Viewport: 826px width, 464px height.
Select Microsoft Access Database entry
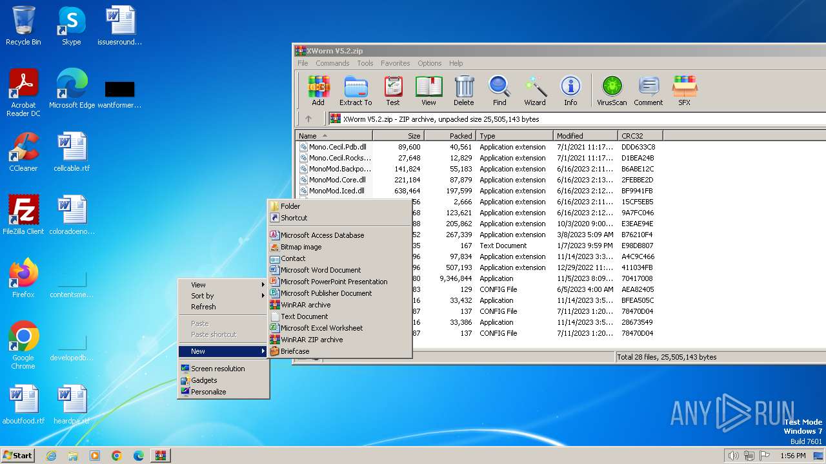[340, 235]
